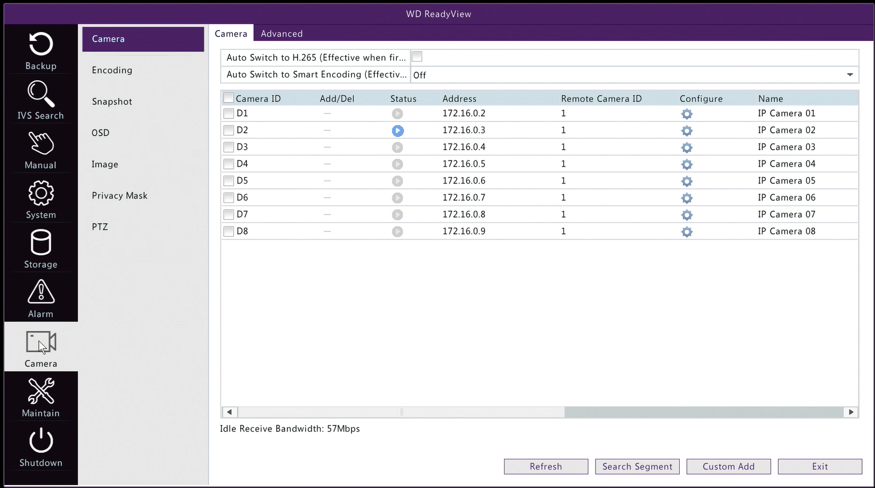
Task: Check the box for camera D6
Action: coord(228,197)
